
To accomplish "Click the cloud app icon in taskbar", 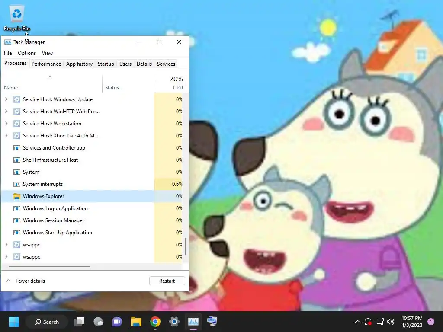I will 98,322.
